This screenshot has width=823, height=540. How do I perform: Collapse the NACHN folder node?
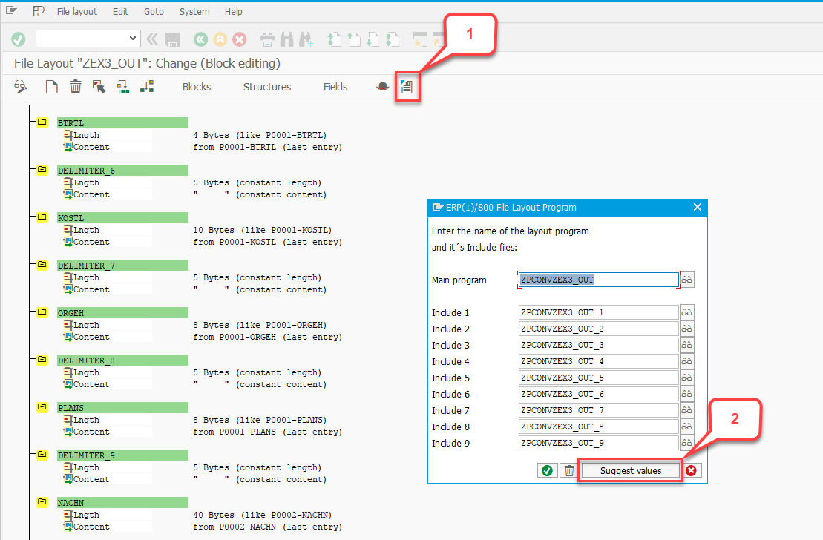42,502
